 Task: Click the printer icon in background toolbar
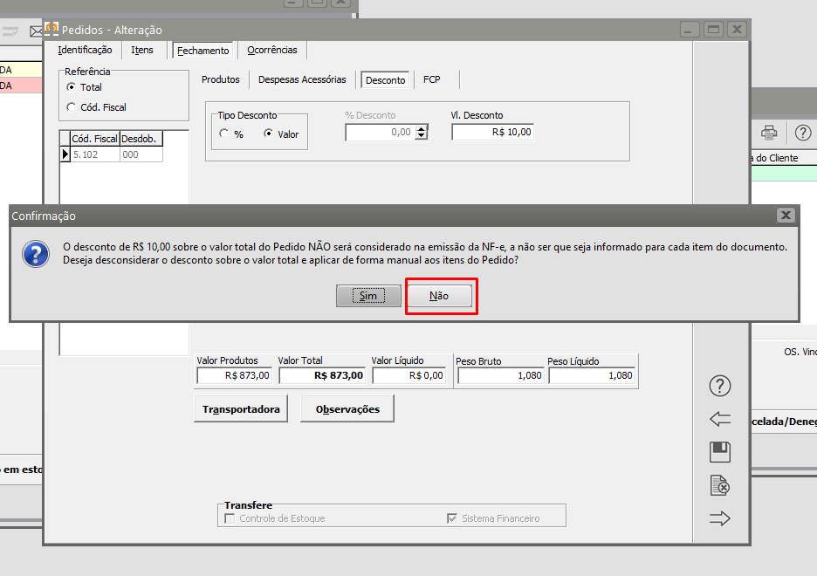click(769, 133)
